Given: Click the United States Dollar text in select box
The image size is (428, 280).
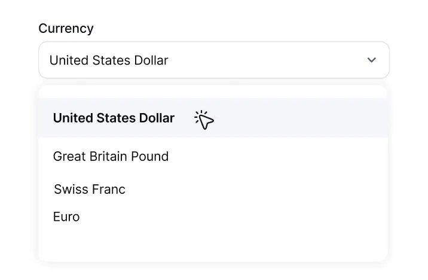Looking at the screenshot, I should point(109,60).
